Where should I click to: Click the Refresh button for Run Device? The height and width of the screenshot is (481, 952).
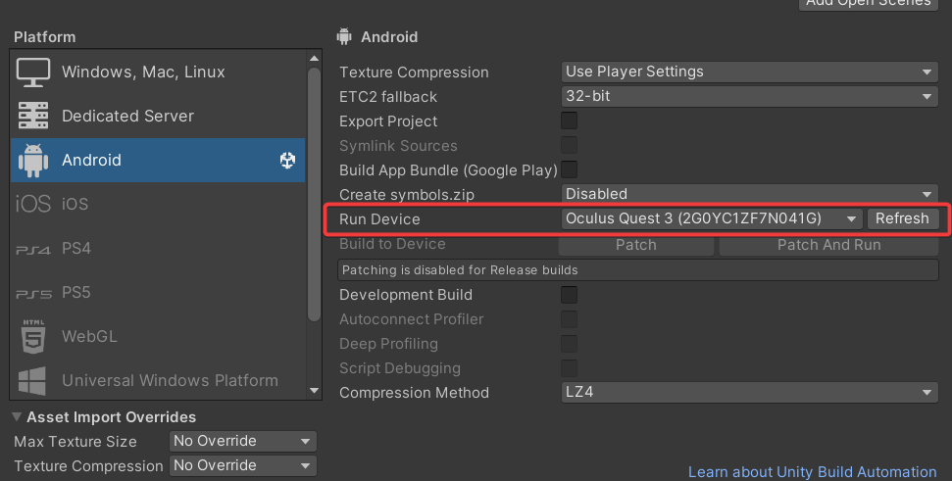902,218
